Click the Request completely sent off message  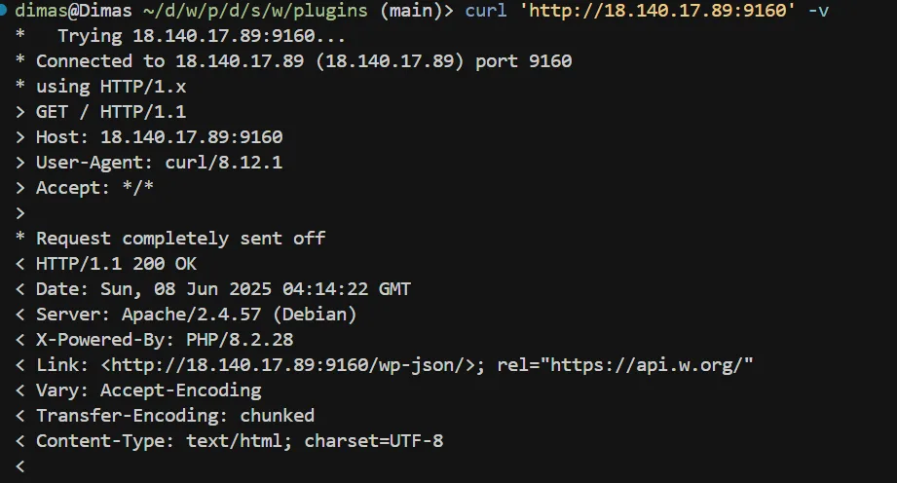coord(181,239)
